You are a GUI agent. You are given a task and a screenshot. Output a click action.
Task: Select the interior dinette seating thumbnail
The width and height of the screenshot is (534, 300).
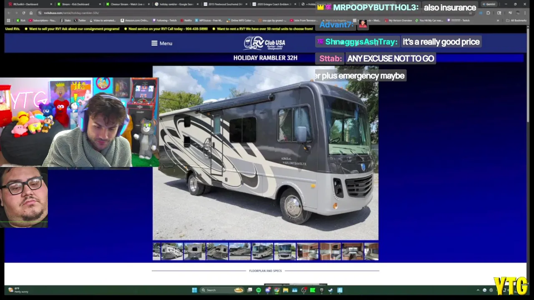point(352,252)
